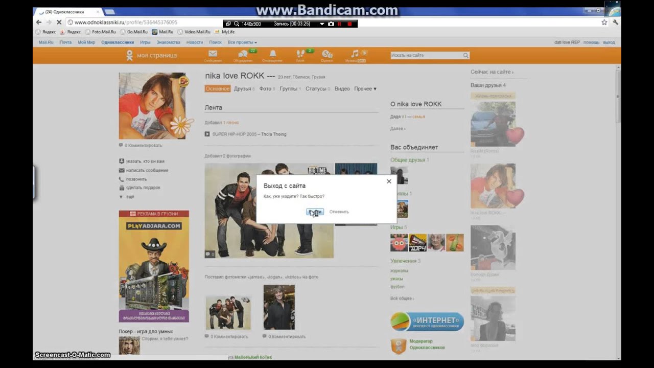Image resolution: width=654 pixels, height=368 pixels.
Task: Open the MyLife bookmark
Action: (x=225, y=32)
